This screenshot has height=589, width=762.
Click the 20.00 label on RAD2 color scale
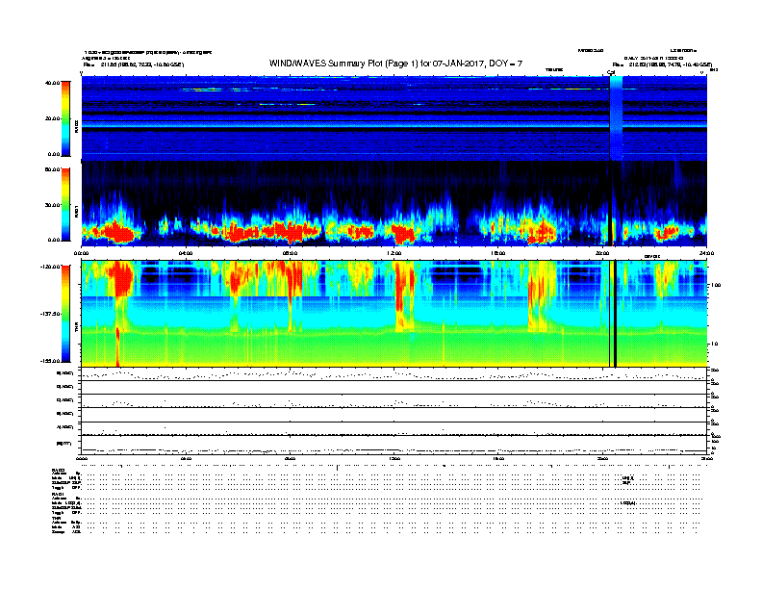point(51,118)
